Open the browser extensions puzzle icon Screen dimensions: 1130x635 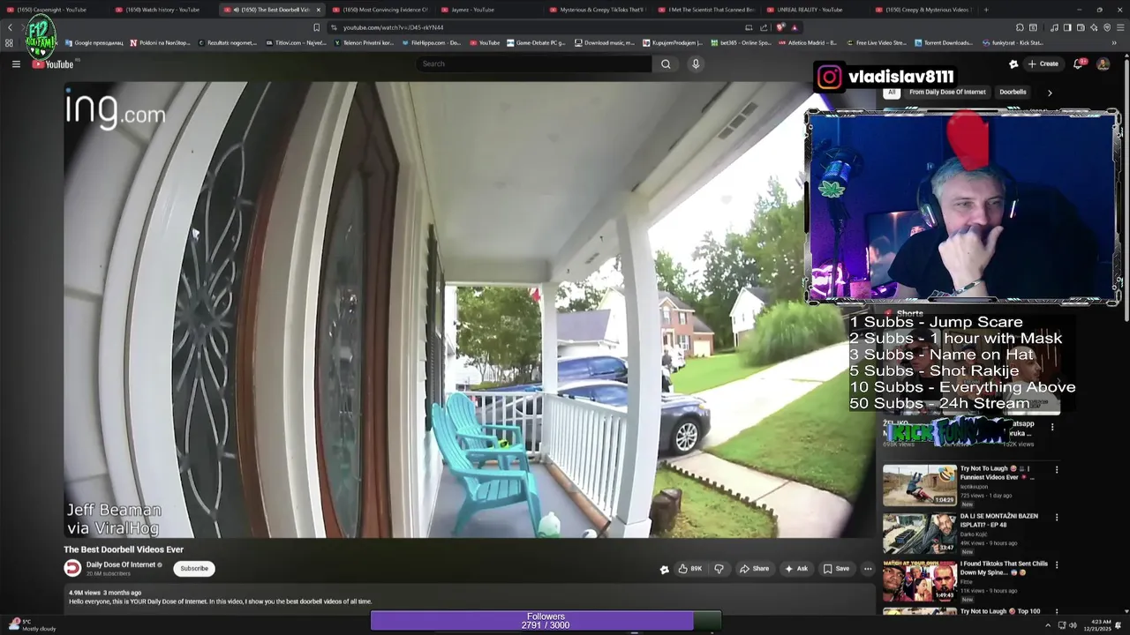tap(1020, 27)
